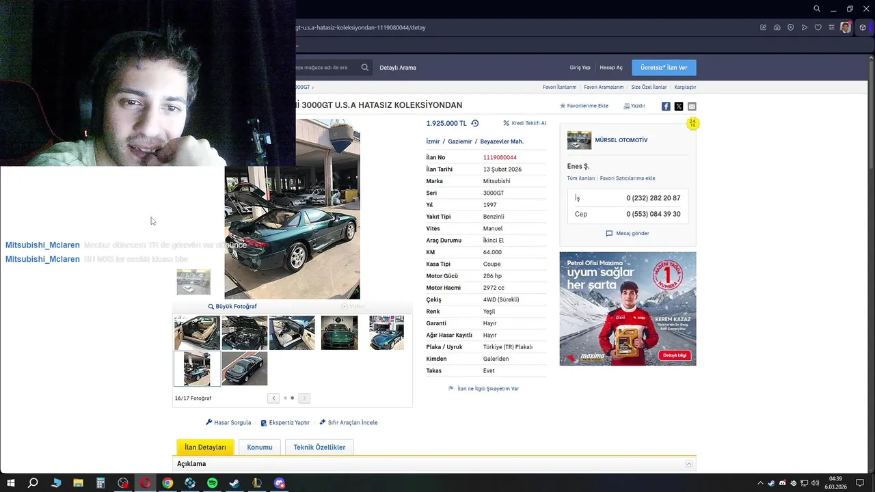Open browser tab search magnifier

click(x=817, y=9)
